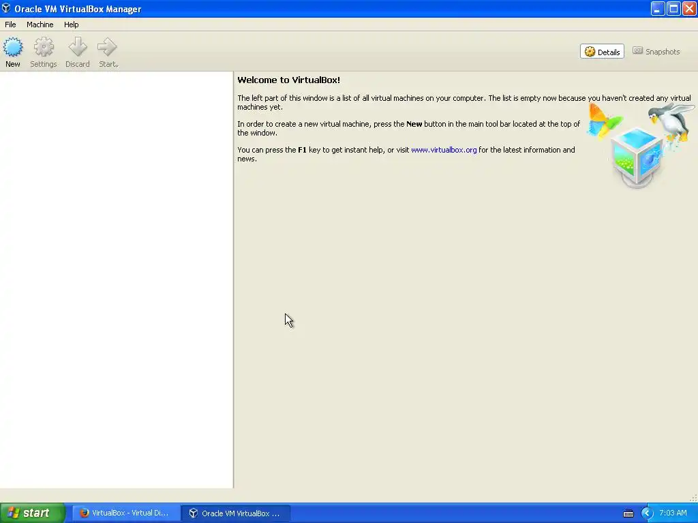Switch to the Details view

pyautogui.click(x=602, y=52)
